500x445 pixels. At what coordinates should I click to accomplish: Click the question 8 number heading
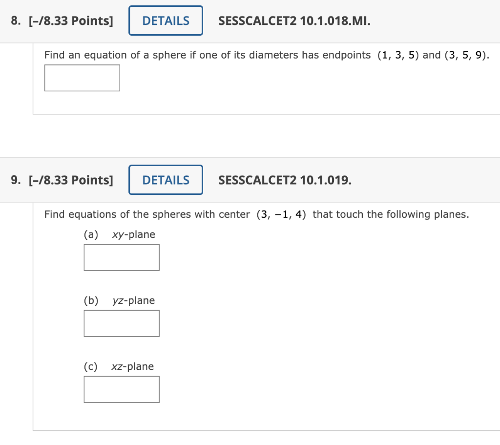(15, 21)
